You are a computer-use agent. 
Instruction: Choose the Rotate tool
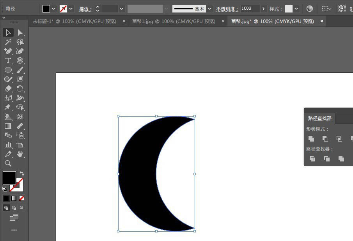(20, 89)
